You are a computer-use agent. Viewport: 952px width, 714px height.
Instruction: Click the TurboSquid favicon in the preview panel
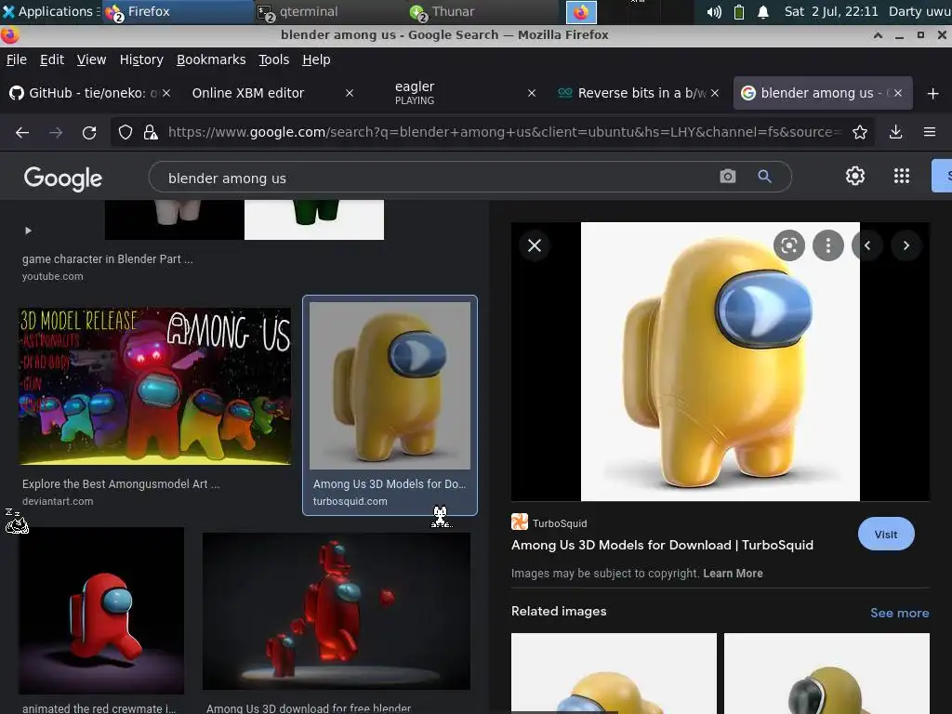[x=519, y=522]
